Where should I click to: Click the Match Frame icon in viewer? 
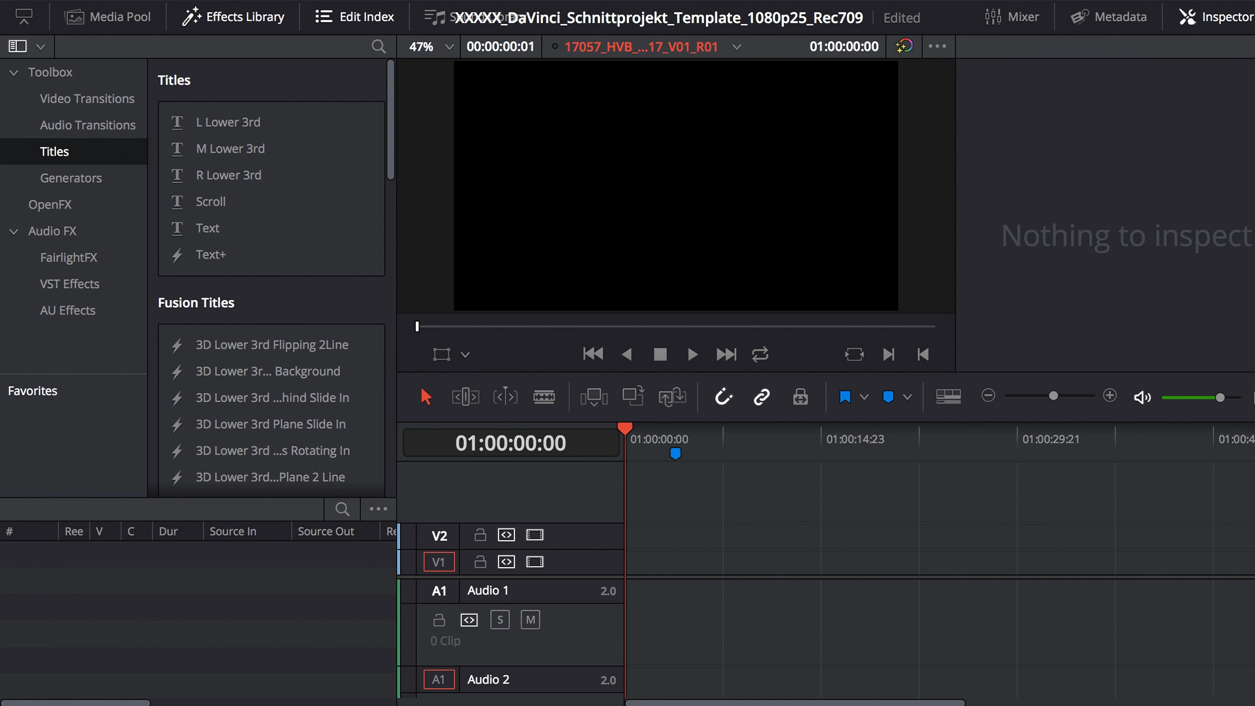[x=854, y=354]
